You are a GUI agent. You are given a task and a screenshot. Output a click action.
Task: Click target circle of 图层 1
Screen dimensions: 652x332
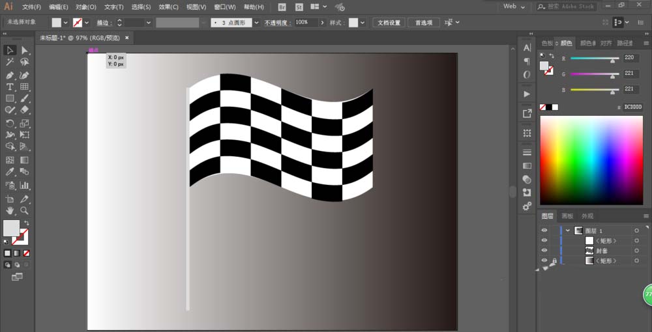click(636, 230)
